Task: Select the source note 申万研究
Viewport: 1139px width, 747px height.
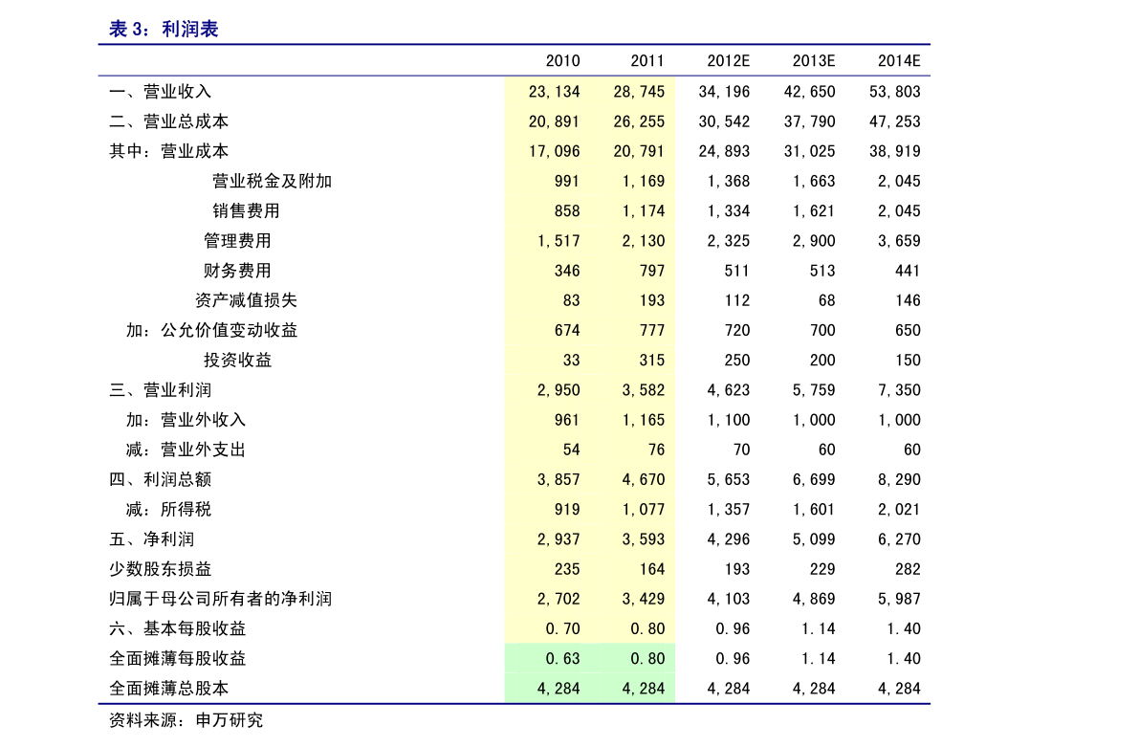Action: point(230,720)
